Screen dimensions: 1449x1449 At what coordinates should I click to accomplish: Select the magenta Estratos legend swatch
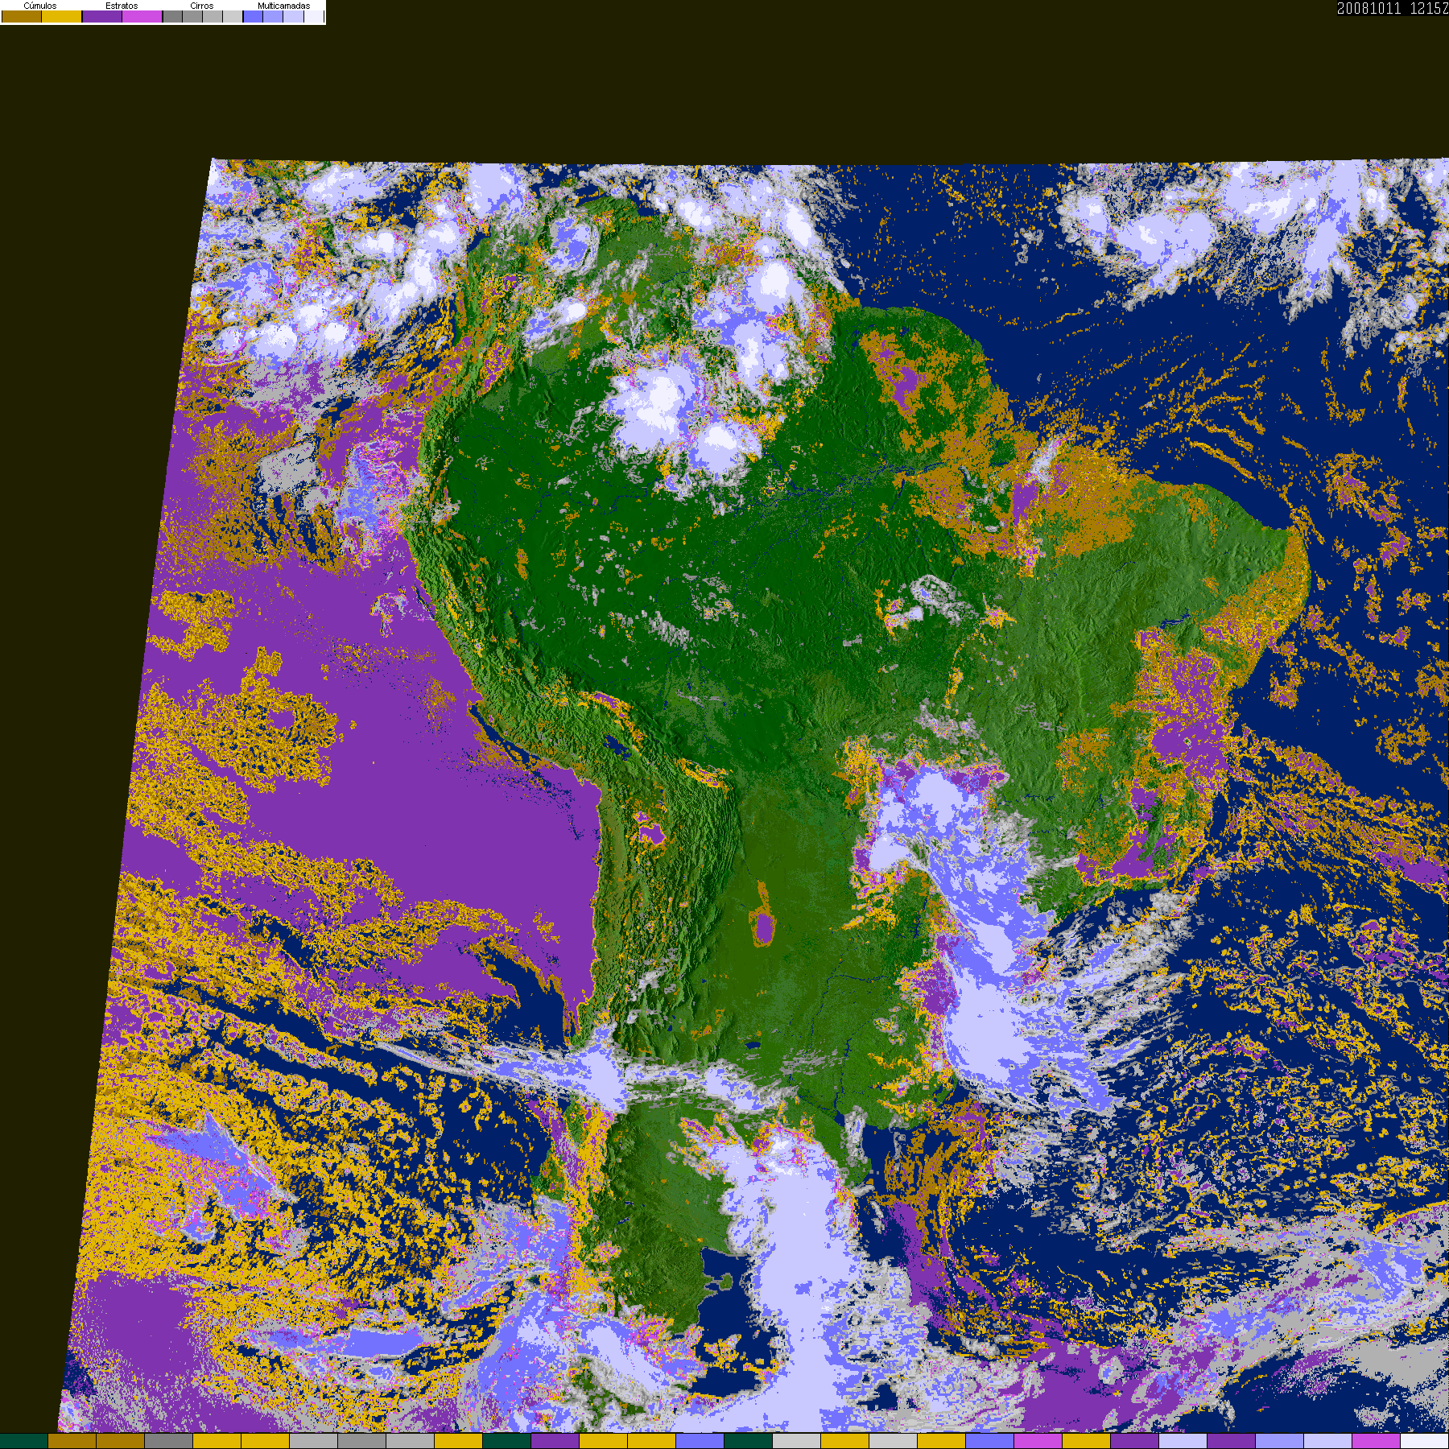pyautogui.click(x=142, y=16)
